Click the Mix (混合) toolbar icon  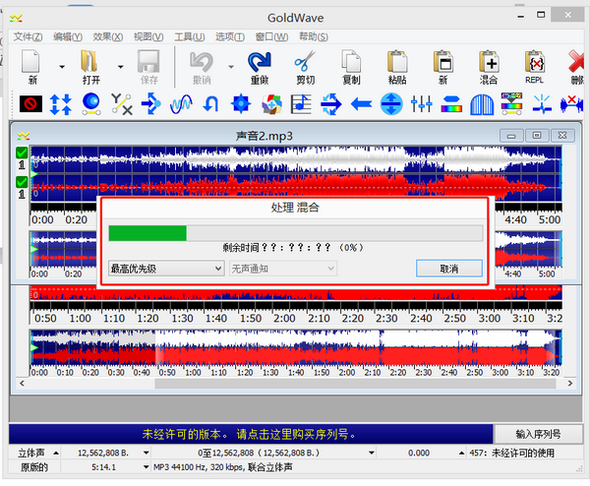point(490,62)
